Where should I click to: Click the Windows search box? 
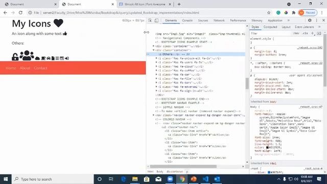pos(53,179)
